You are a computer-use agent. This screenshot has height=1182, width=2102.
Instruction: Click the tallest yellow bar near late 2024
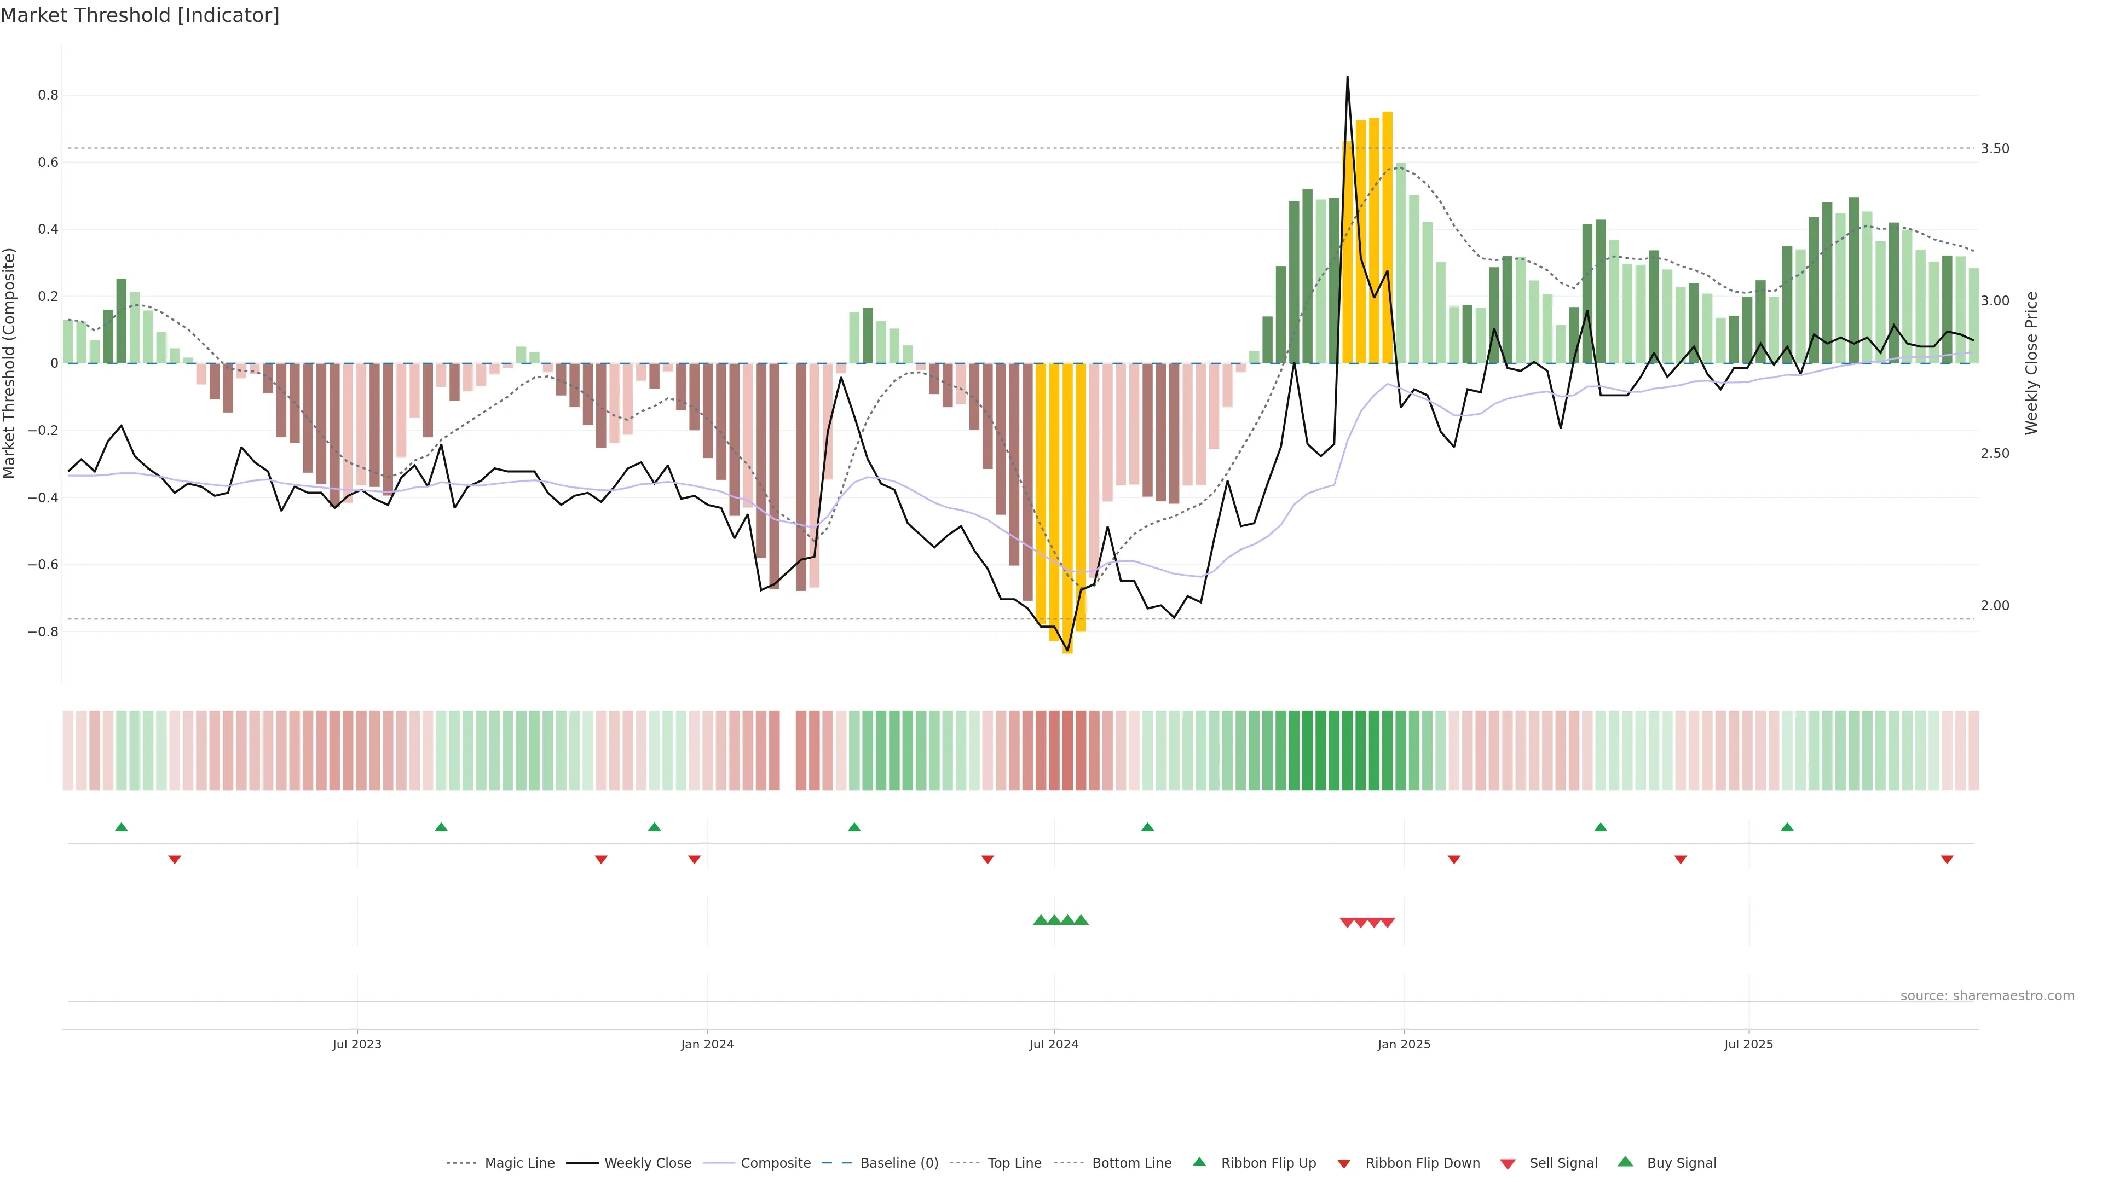point(1387,236)
